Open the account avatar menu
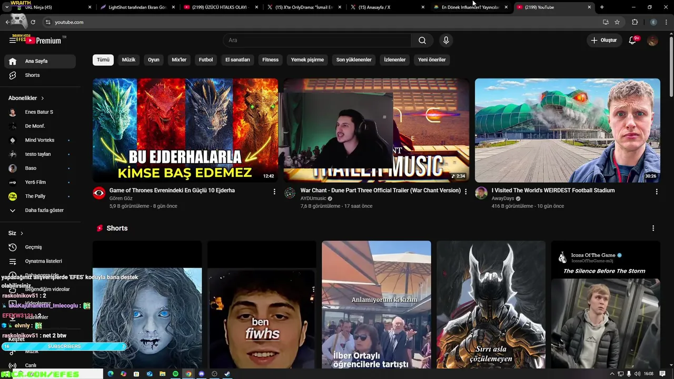674x379 pixels. [652, 40]
